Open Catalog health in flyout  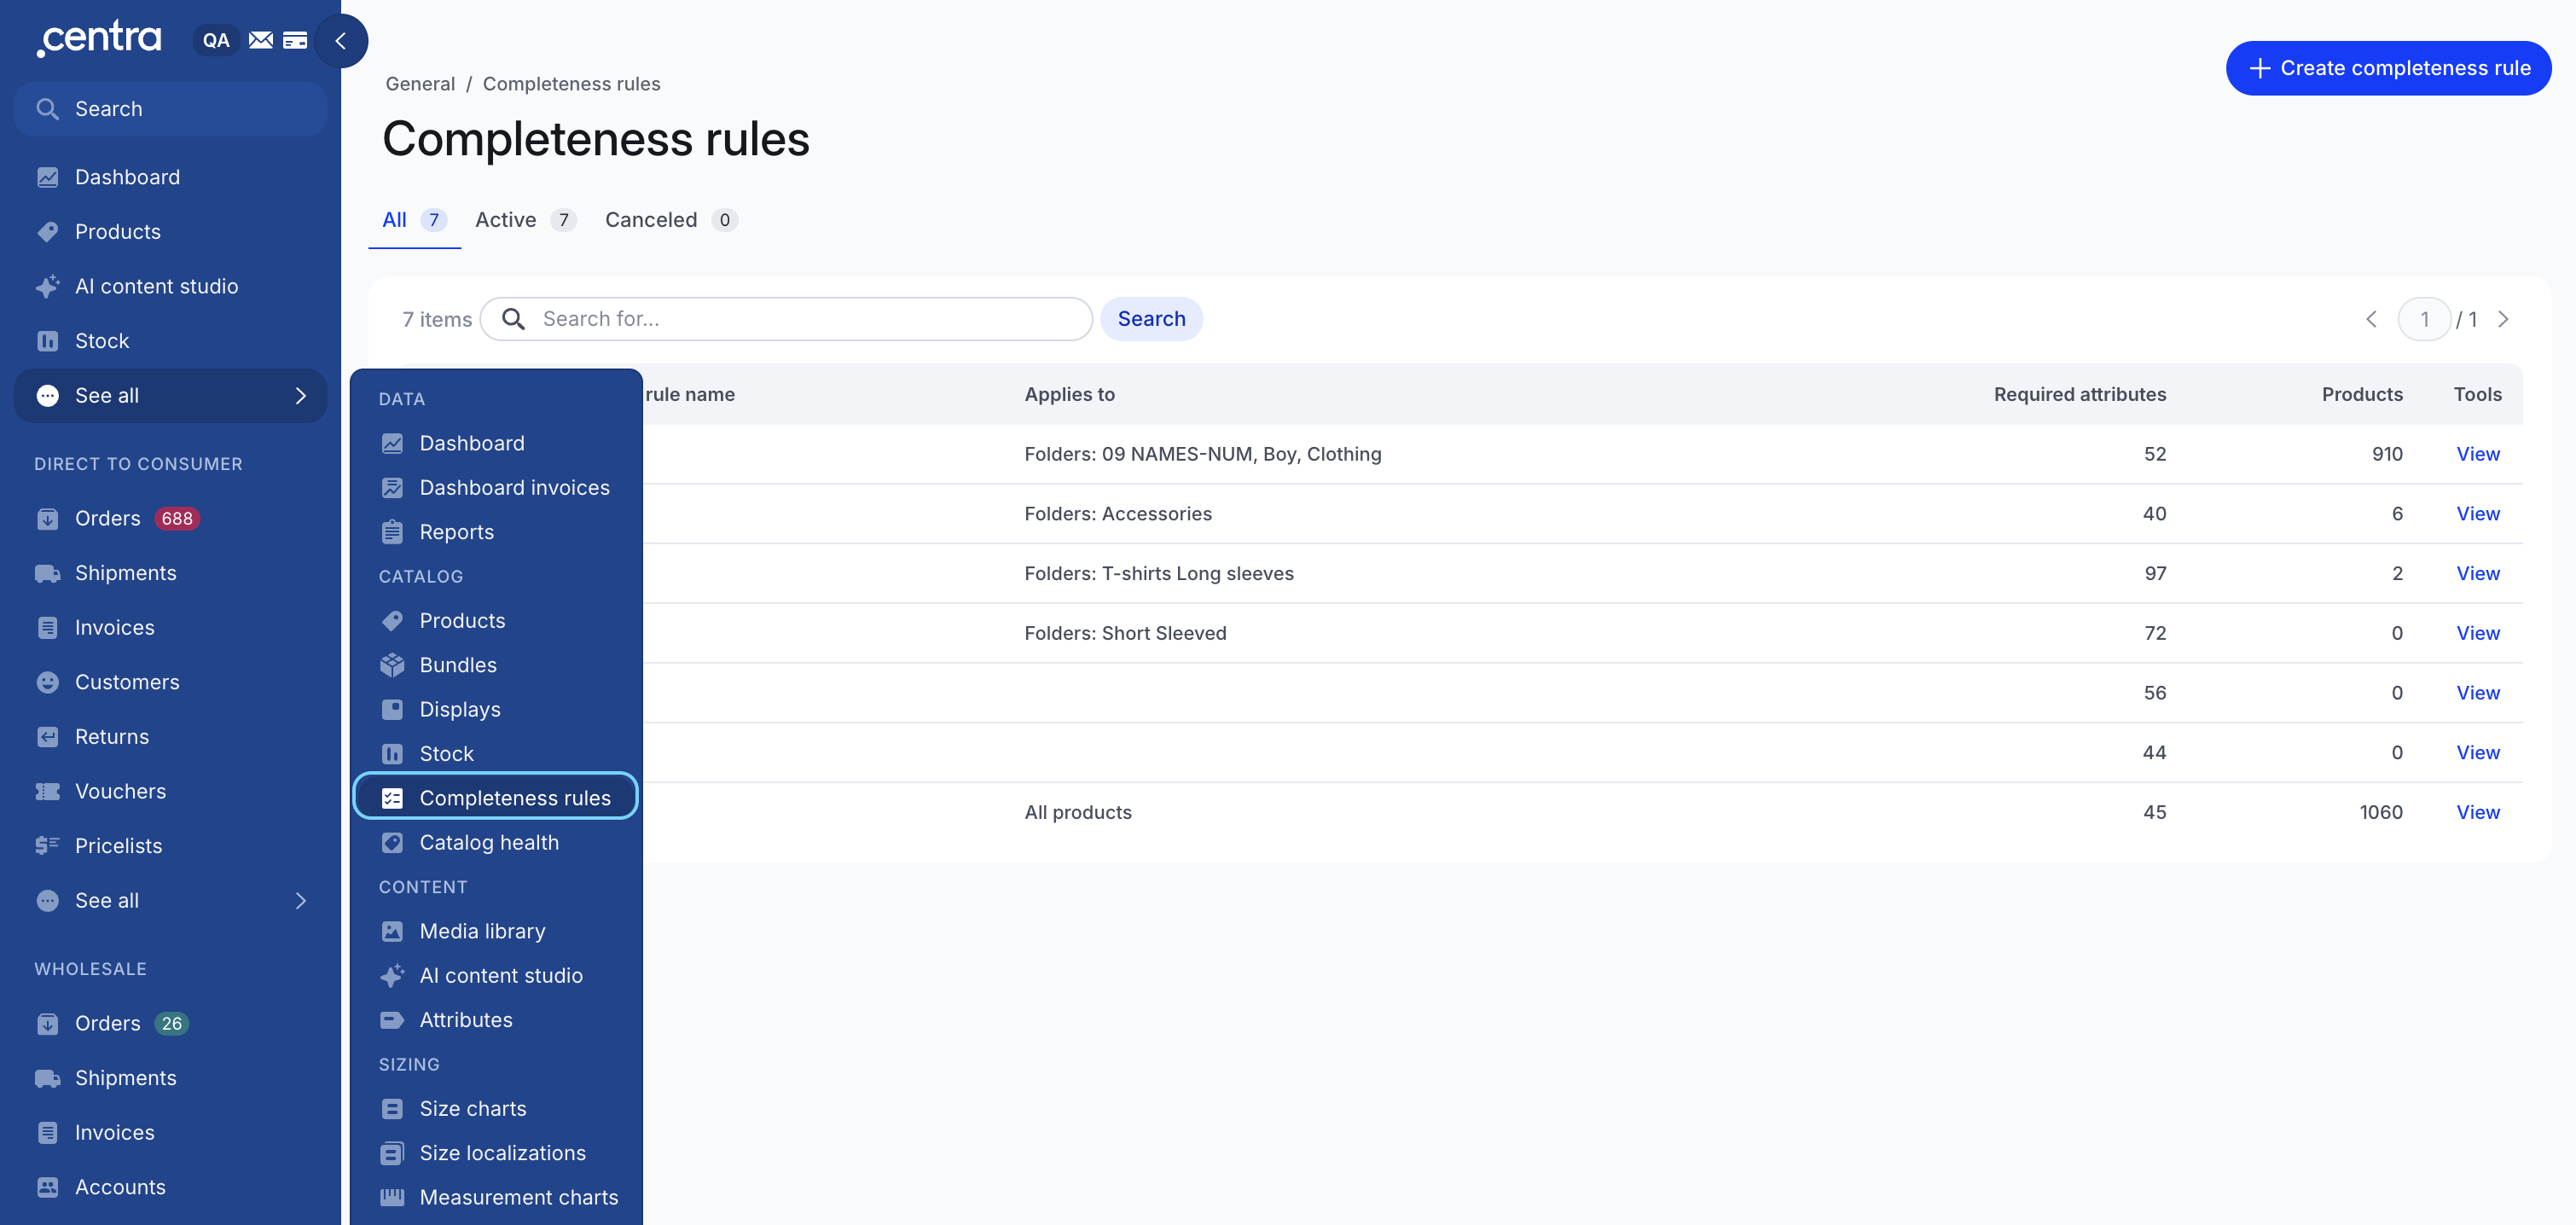[x=496, y=842]
